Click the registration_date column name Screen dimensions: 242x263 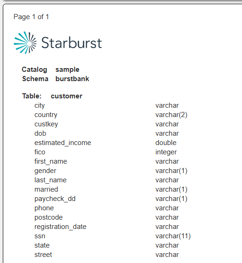(60, 227)
